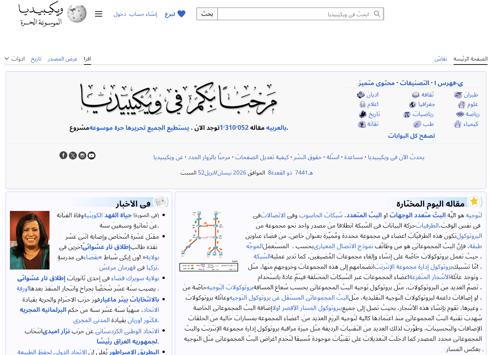490x355 pixels.
Task: Open يحدث الآن في ويكيبيديا link
Action: (x=396, y=157)
